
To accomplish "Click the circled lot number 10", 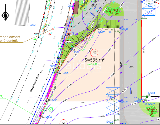I will click(96, 52).
